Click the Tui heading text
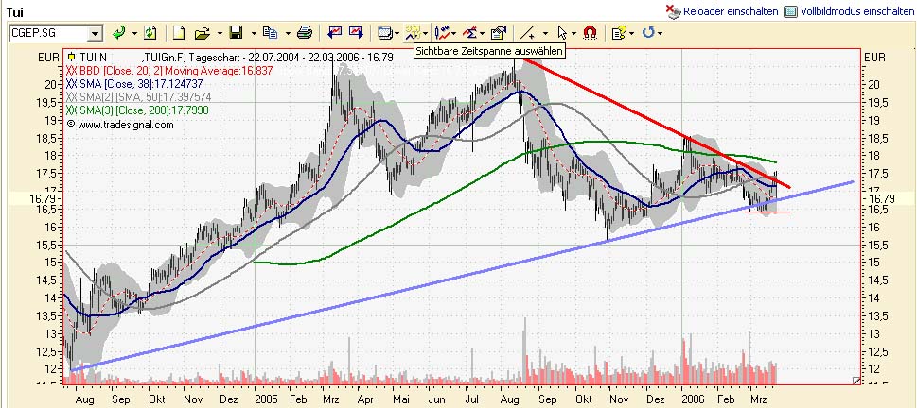The width and height of the screenshot is (917, 408). point(14,11)
